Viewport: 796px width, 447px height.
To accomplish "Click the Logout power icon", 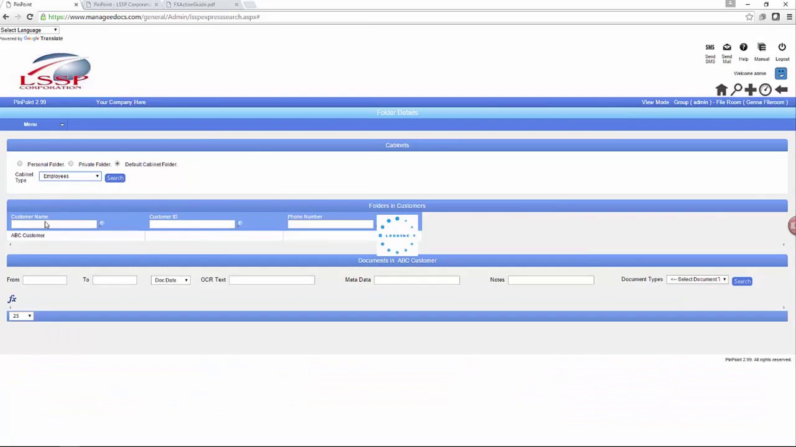I will 782,47.
